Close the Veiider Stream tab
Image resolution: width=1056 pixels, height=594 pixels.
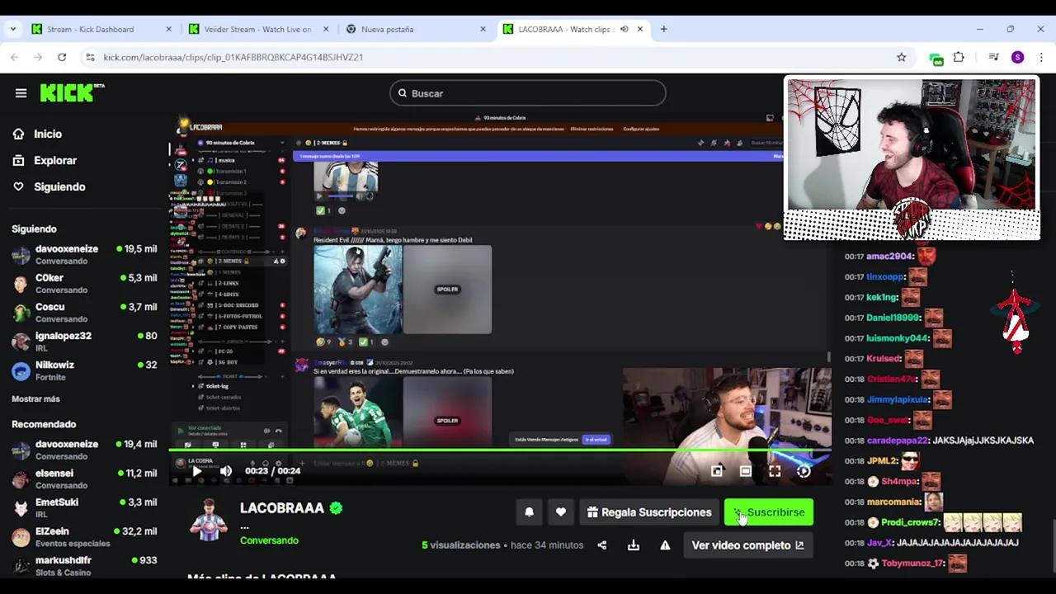tap(325, 29)
